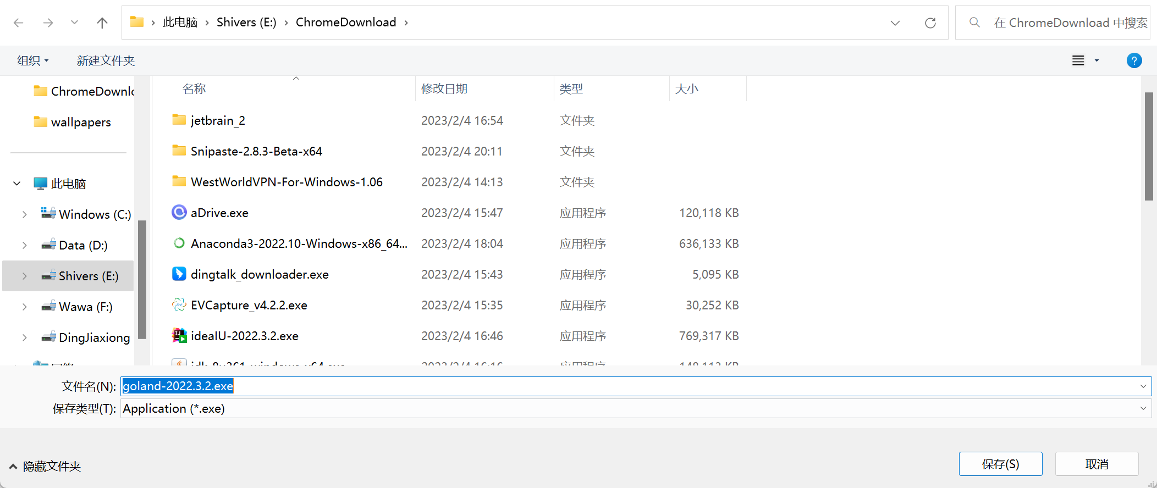
Task: Collapse the 此电脑 tree node
Action: pyautogui.click(x=17, y=184)
